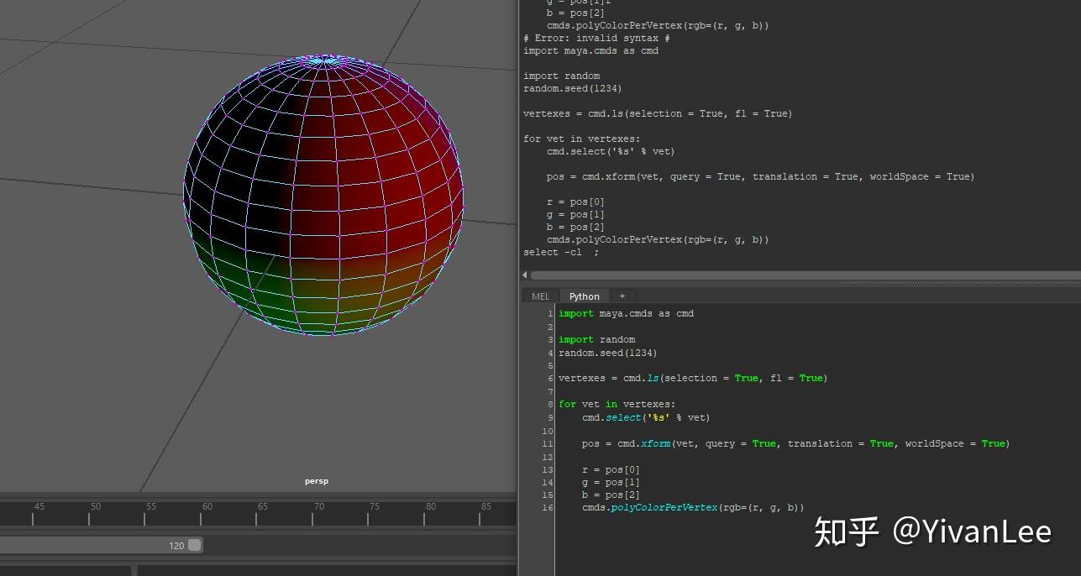Open a new script tab with the + button
Viewport: 1081px width, 576px height.
(622, 296)
